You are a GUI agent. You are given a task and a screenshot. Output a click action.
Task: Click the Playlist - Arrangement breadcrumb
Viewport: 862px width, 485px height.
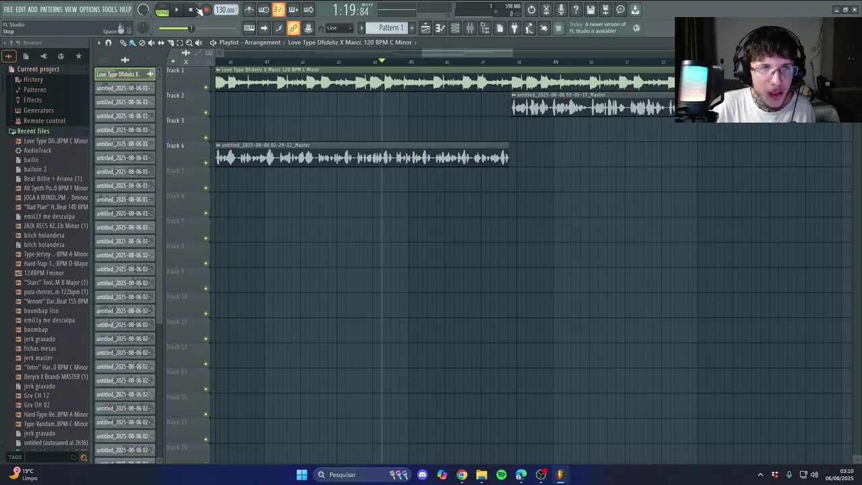click(x=250, y=42)
